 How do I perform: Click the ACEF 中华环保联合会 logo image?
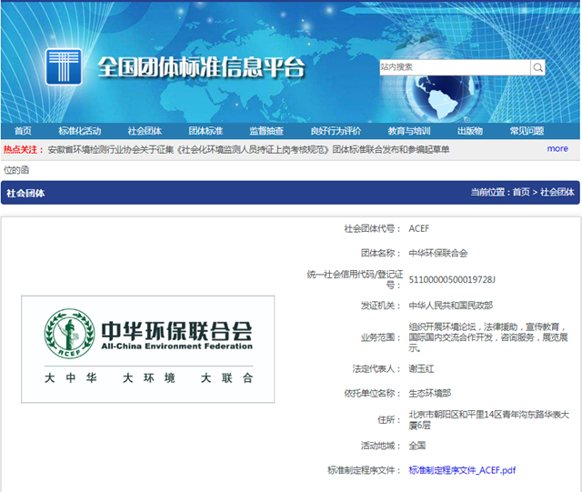[148, 348]
